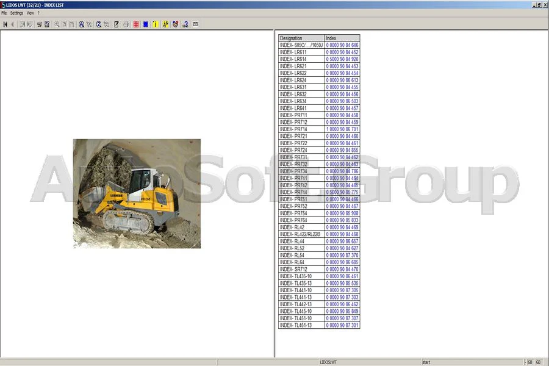
Task: Click the back navigation arrow icon
Action: click(x=12, y=24)
